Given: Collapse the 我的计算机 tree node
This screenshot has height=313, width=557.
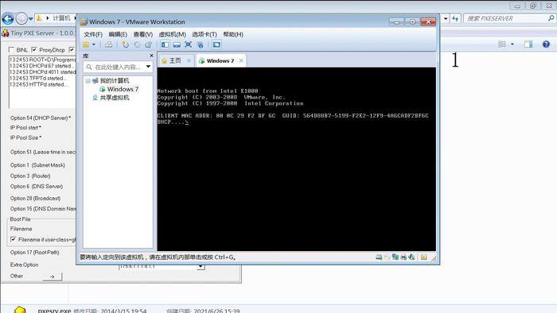Looking at the screenshot, I should (88, 81).
